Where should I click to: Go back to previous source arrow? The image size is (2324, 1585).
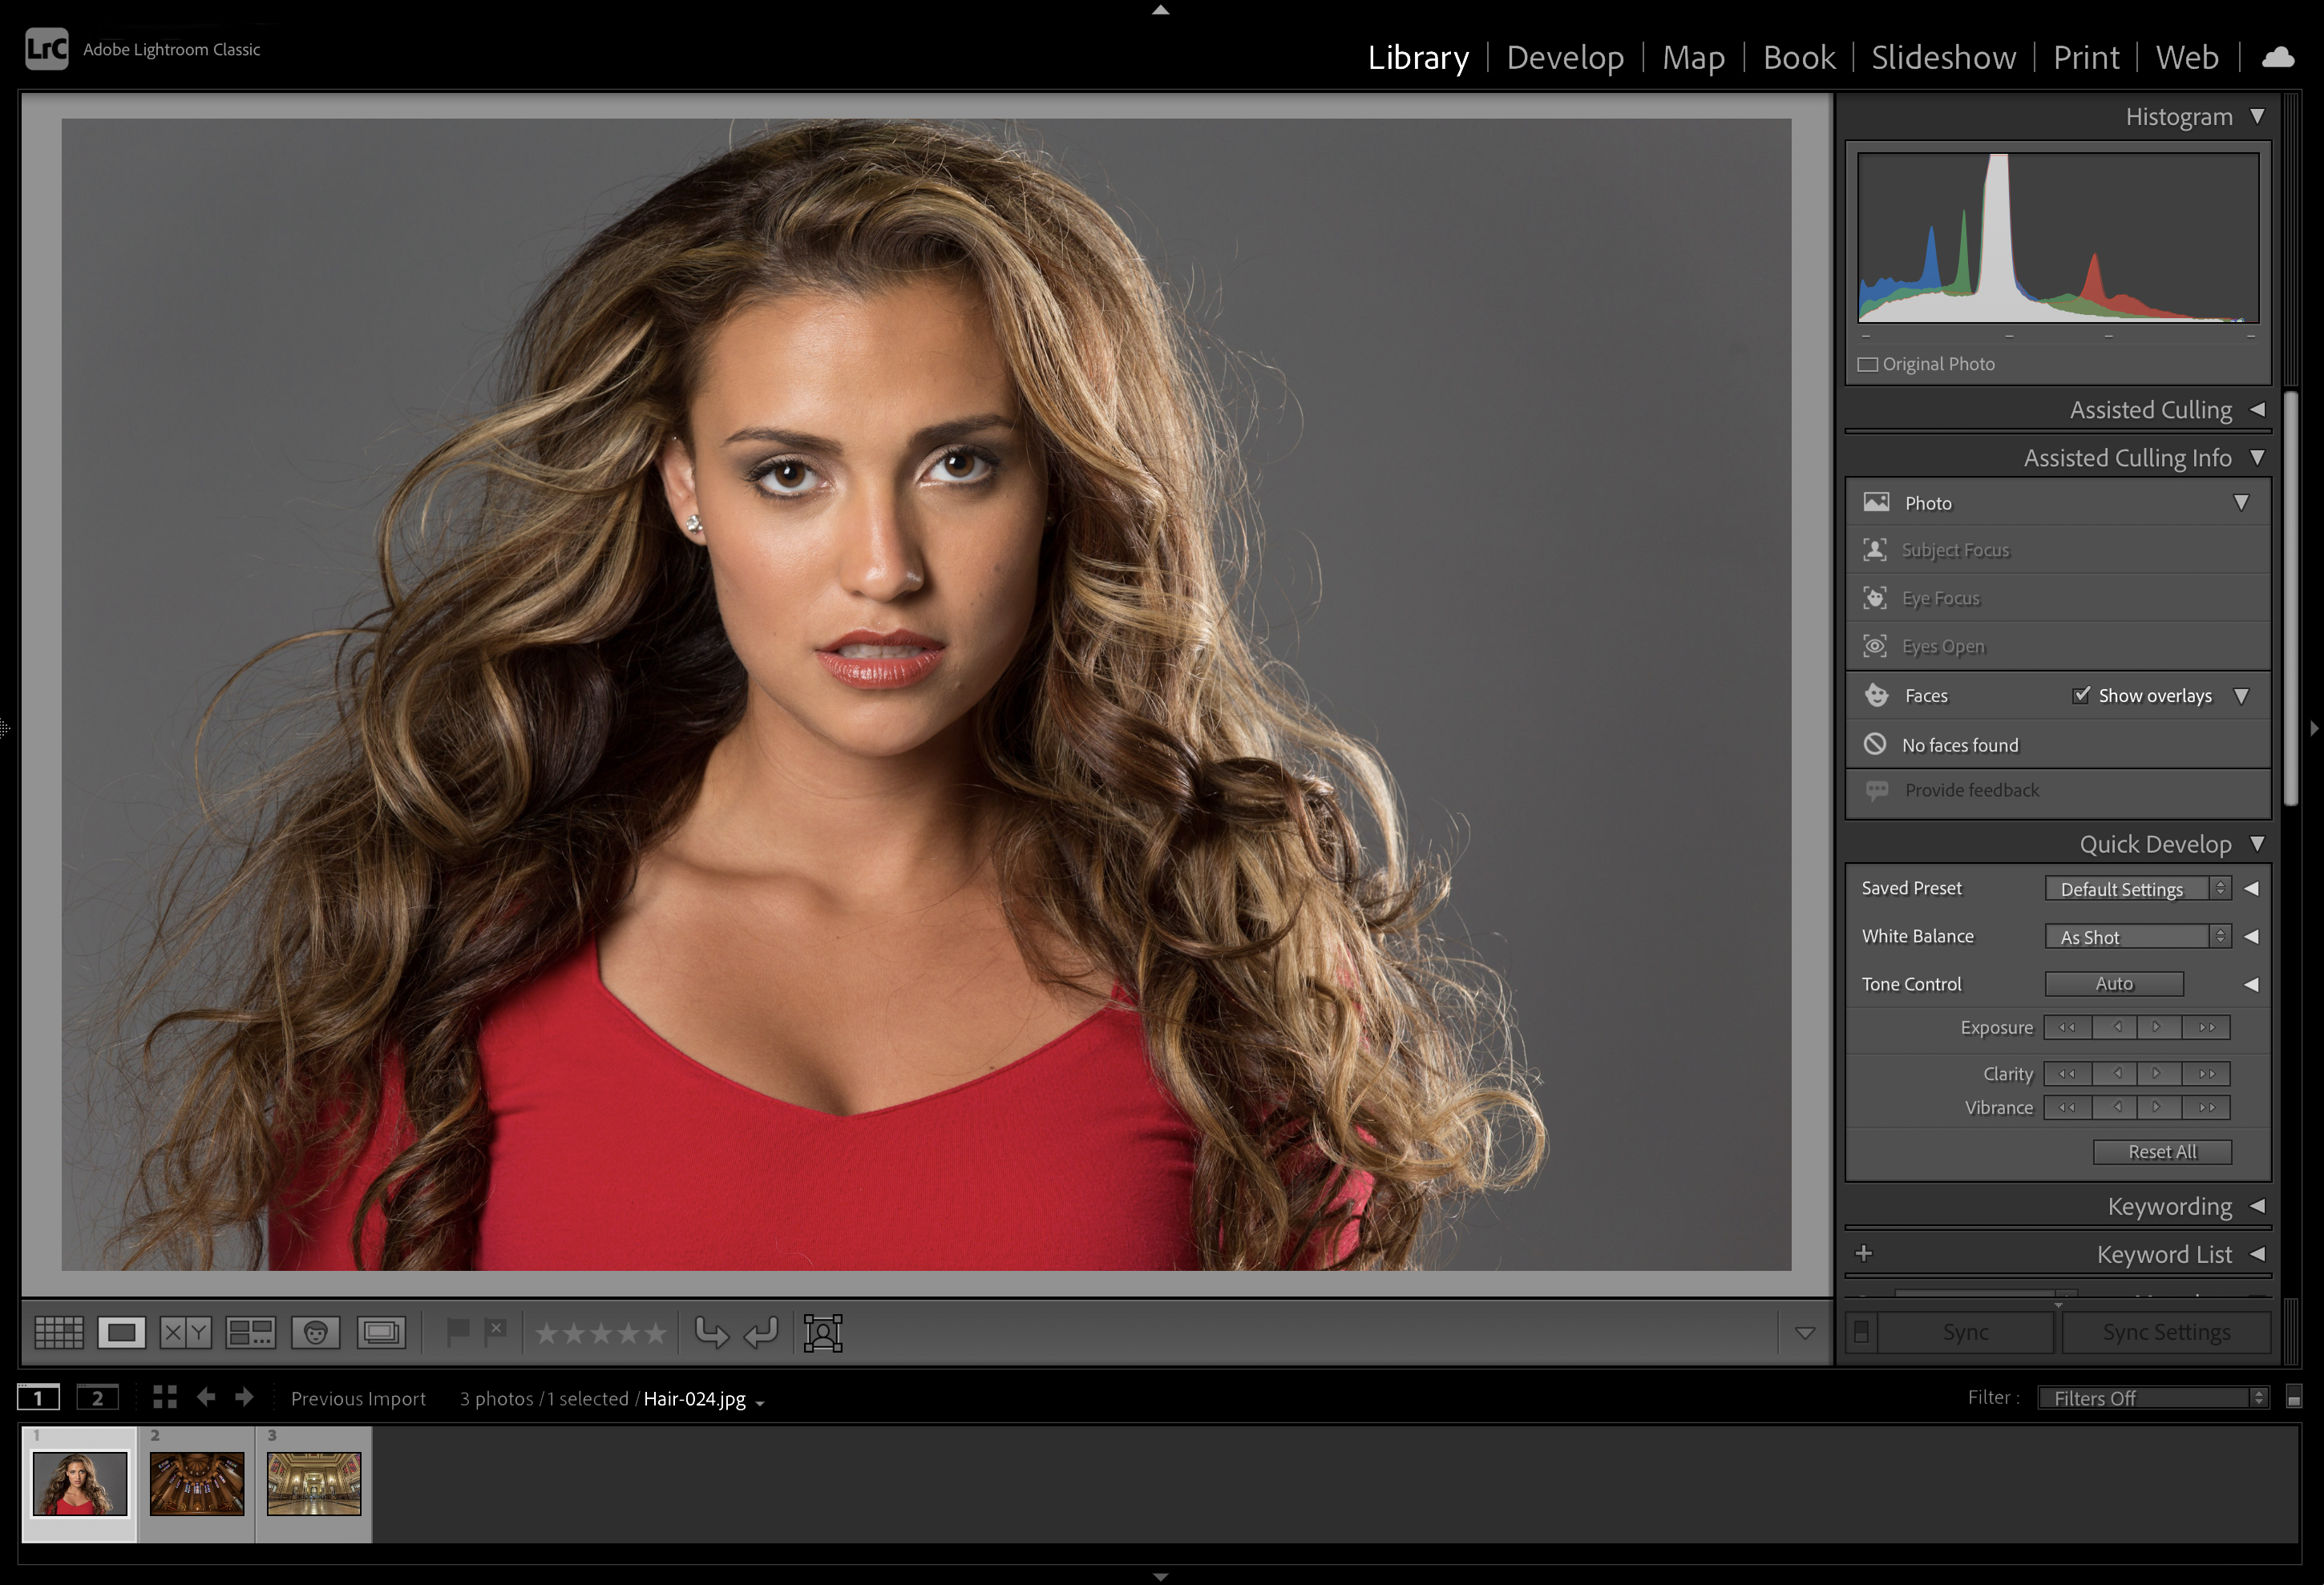(x=206, y=1397)
